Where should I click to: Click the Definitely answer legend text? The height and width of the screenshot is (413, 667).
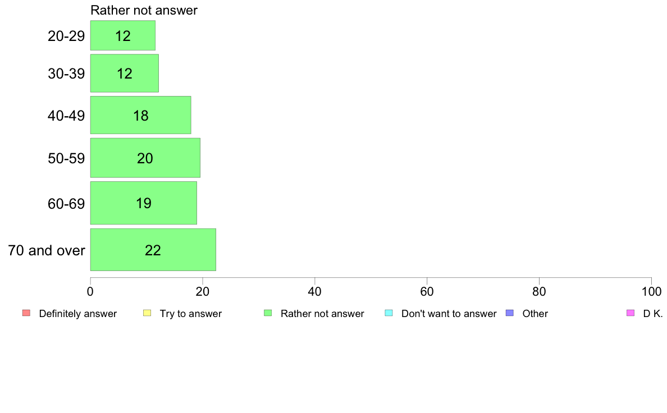coord(78,314)
